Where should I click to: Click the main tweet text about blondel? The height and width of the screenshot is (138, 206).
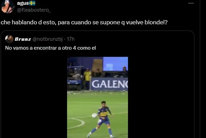[x=84, y=22]
